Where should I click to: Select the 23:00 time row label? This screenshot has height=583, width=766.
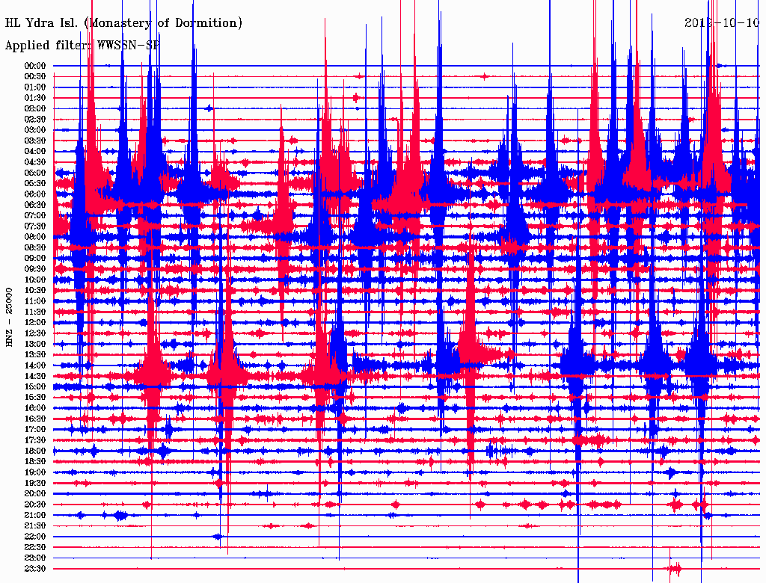pyautogui.click(x=35, y=558)
